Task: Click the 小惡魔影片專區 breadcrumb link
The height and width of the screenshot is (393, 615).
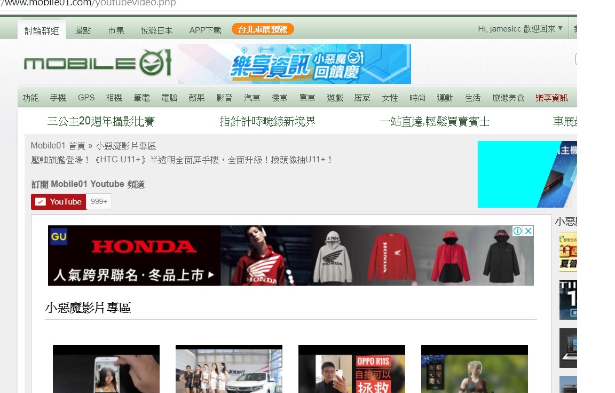Action: click(x=126, y=146)
